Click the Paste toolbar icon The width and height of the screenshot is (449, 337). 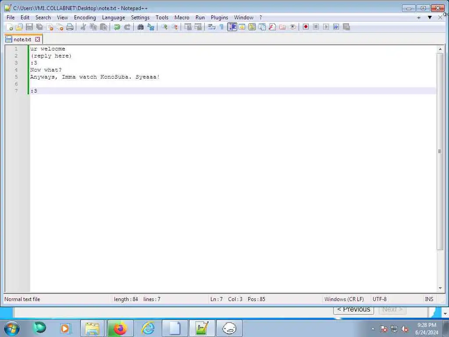point(103,27)
